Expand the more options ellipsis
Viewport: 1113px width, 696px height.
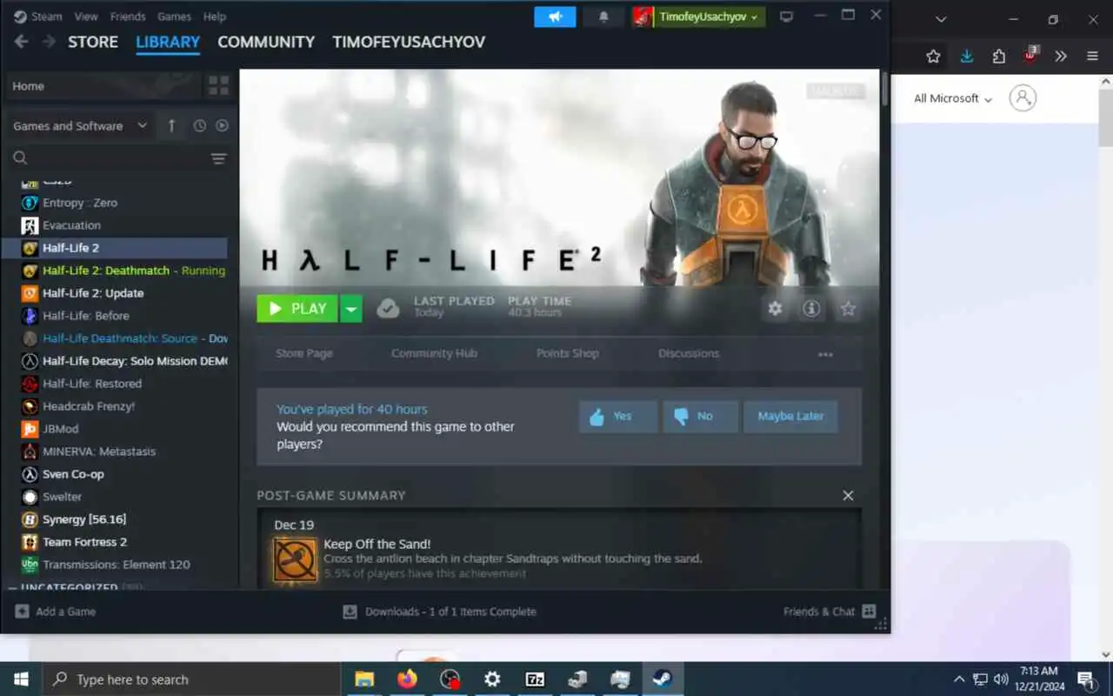[825, 354]
